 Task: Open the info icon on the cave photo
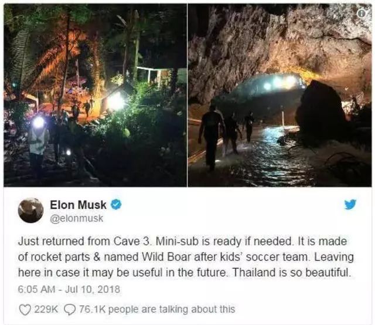point(362,13)
